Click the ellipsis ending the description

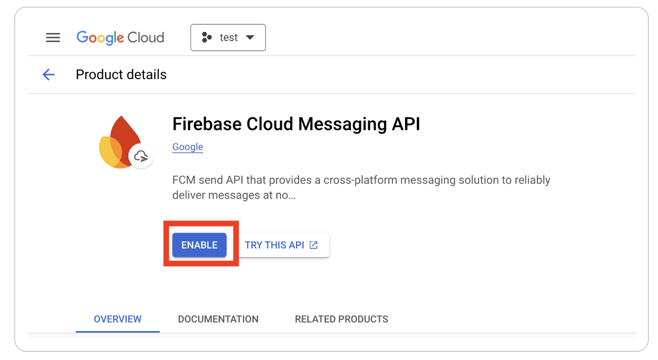coord(291,195)
